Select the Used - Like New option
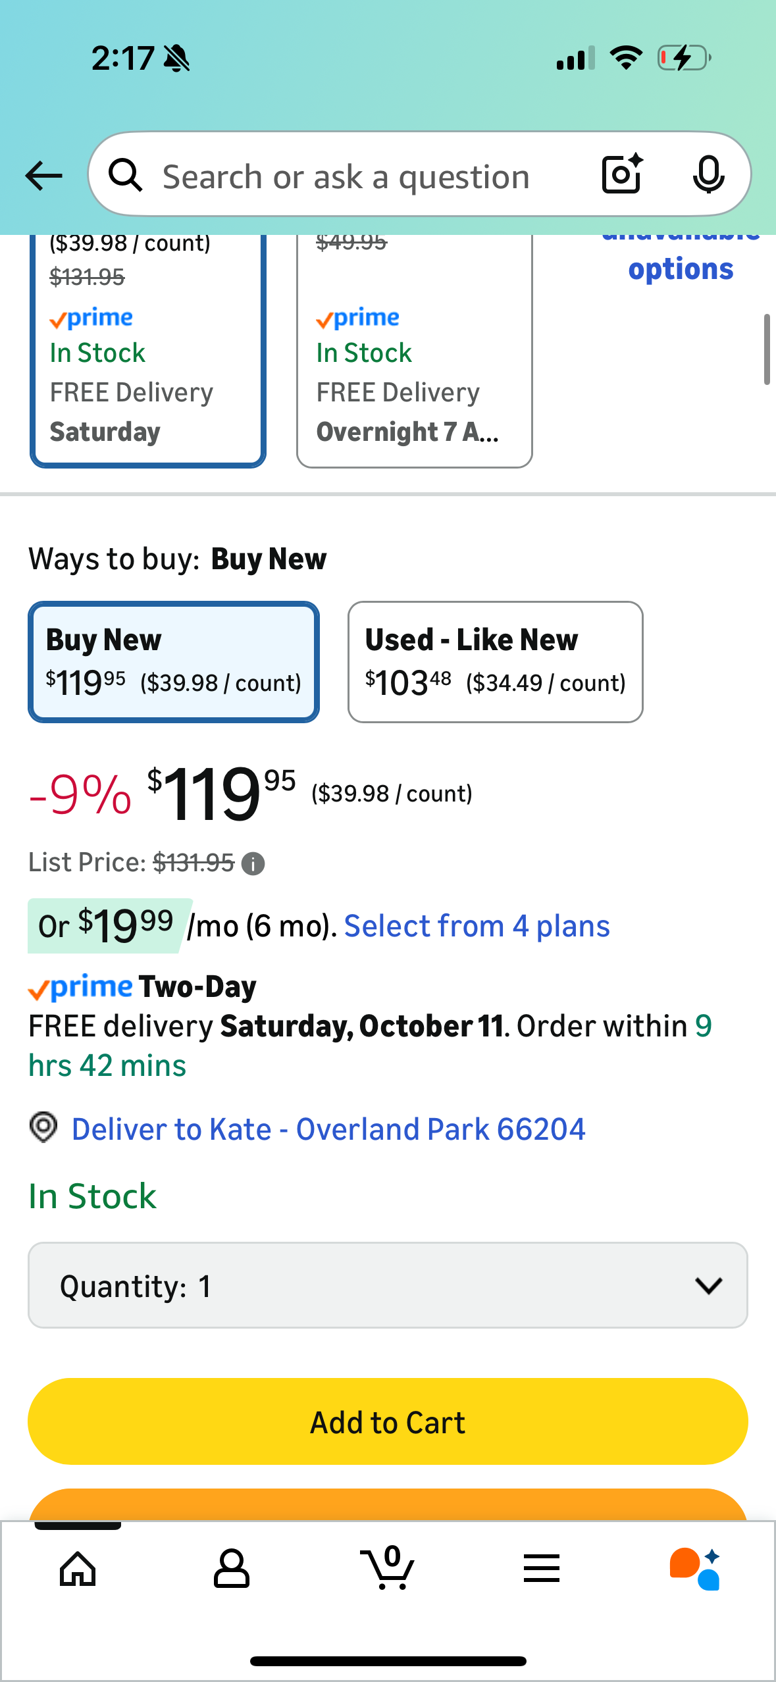This screenshot has height=1682, width=776. pos(495,661)
